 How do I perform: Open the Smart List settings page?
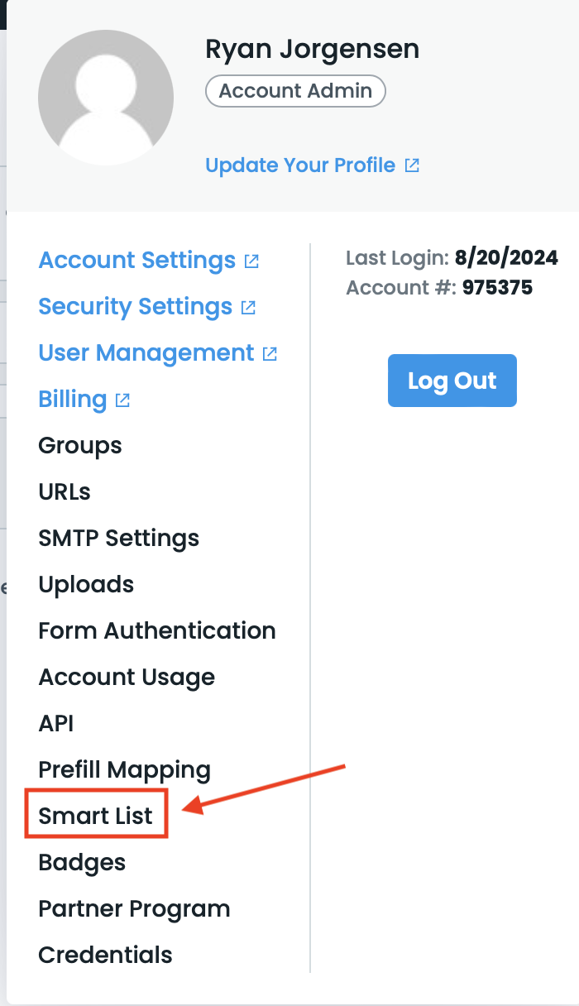click(x=96, y=814)
